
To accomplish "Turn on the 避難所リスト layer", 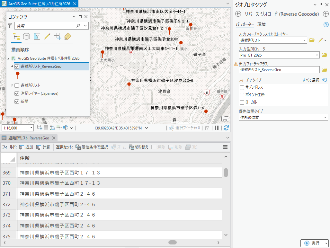I will [17, 85].
